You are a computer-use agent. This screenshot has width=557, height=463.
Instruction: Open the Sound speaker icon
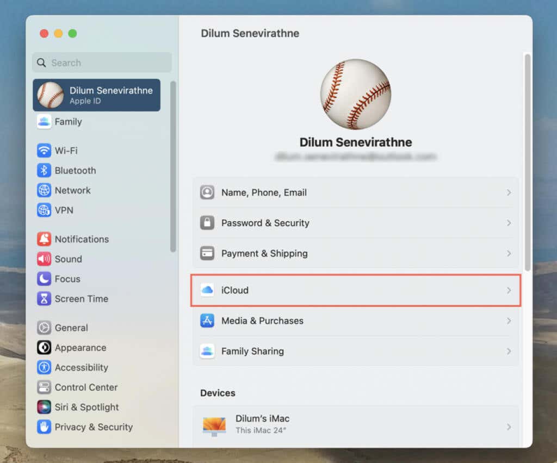pyautogui.click(x=44, y=259)
